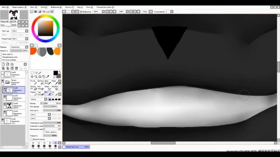Adjust the brush density slider
The height and width of the screenshot is (157, 280).
52,110
